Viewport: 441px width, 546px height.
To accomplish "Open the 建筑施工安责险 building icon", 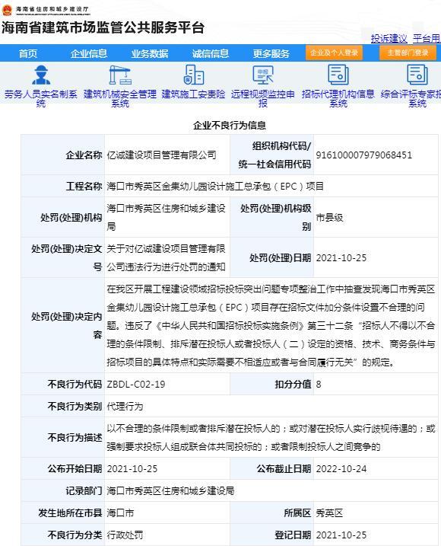I will pyautogui.click(x=193, y=75).
